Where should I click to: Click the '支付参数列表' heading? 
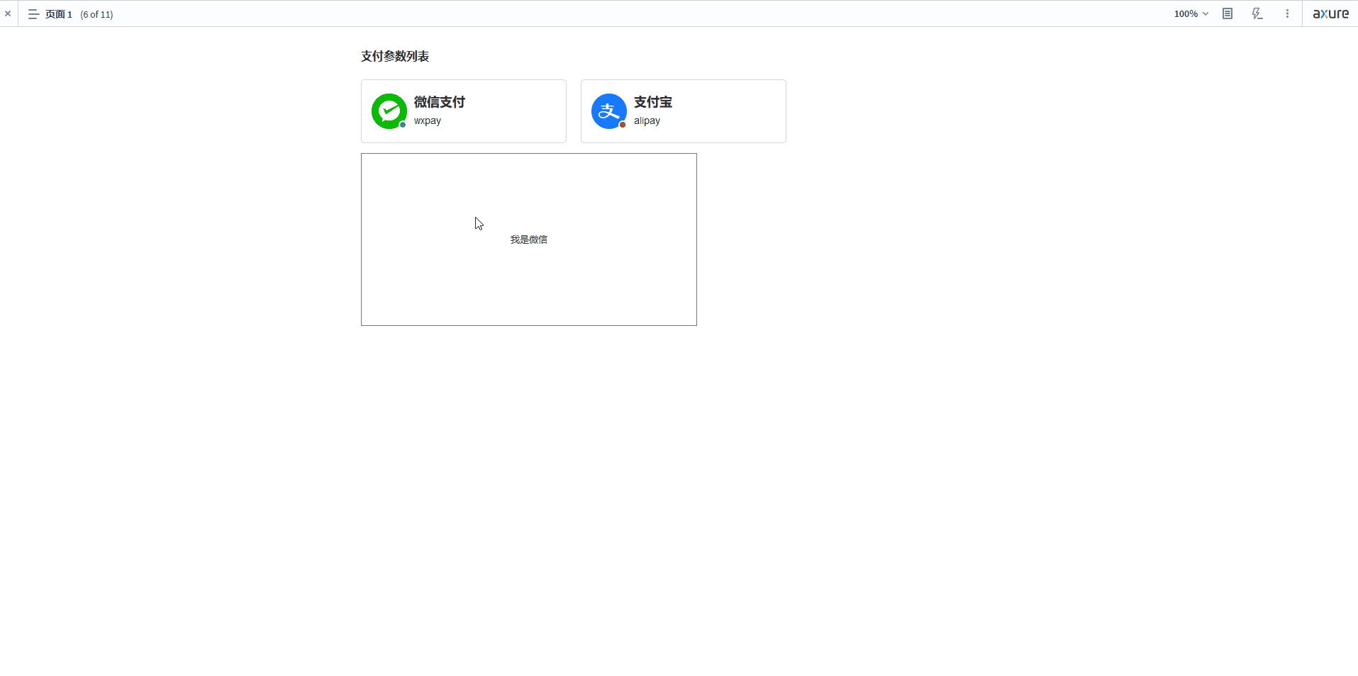[x=395, y=56]
